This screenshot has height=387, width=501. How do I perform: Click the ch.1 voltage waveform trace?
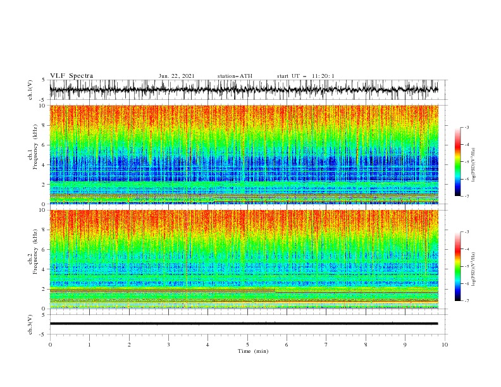[x=244, y=90]
